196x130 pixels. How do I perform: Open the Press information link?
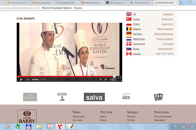point(163,116)
